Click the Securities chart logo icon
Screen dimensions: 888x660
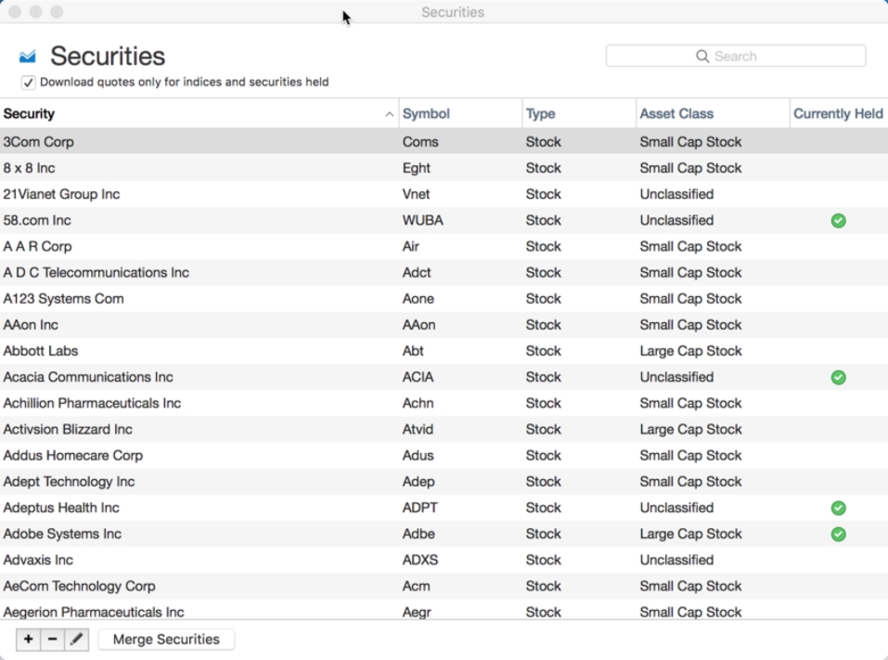28,57
